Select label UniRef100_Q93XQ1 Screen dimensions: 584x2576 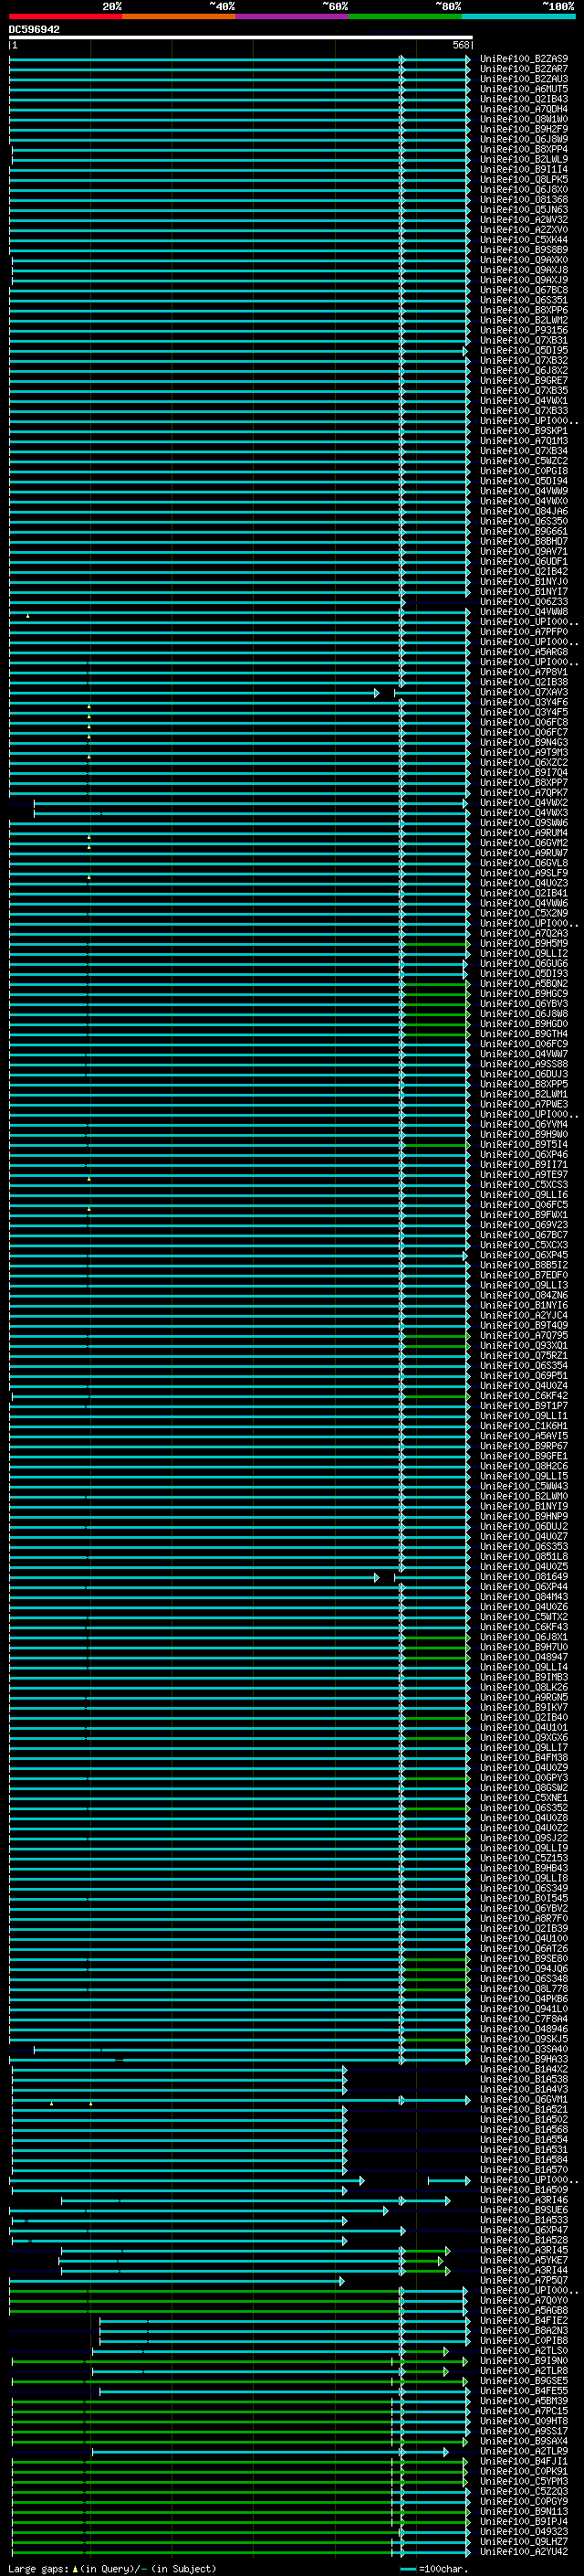click(x=524, y=1346)
